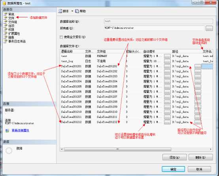
Task: Open autogrowth settings for SaleTime201205
Action: pos(167,86)
